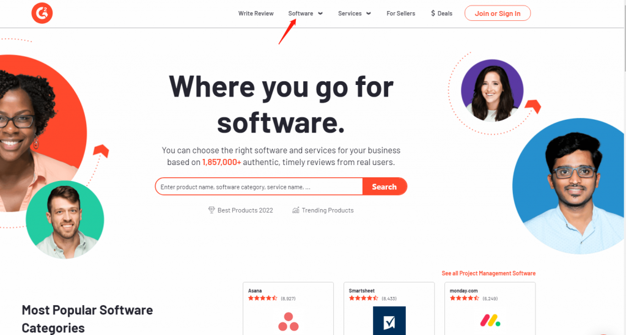Click the chart icon beside Trending Products

pyautogui.click(x=295, y=210)
